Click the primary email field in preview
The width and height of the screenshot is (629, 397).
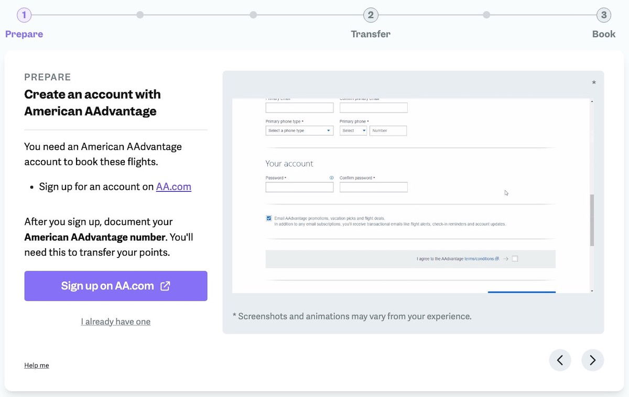click(299, 107)
